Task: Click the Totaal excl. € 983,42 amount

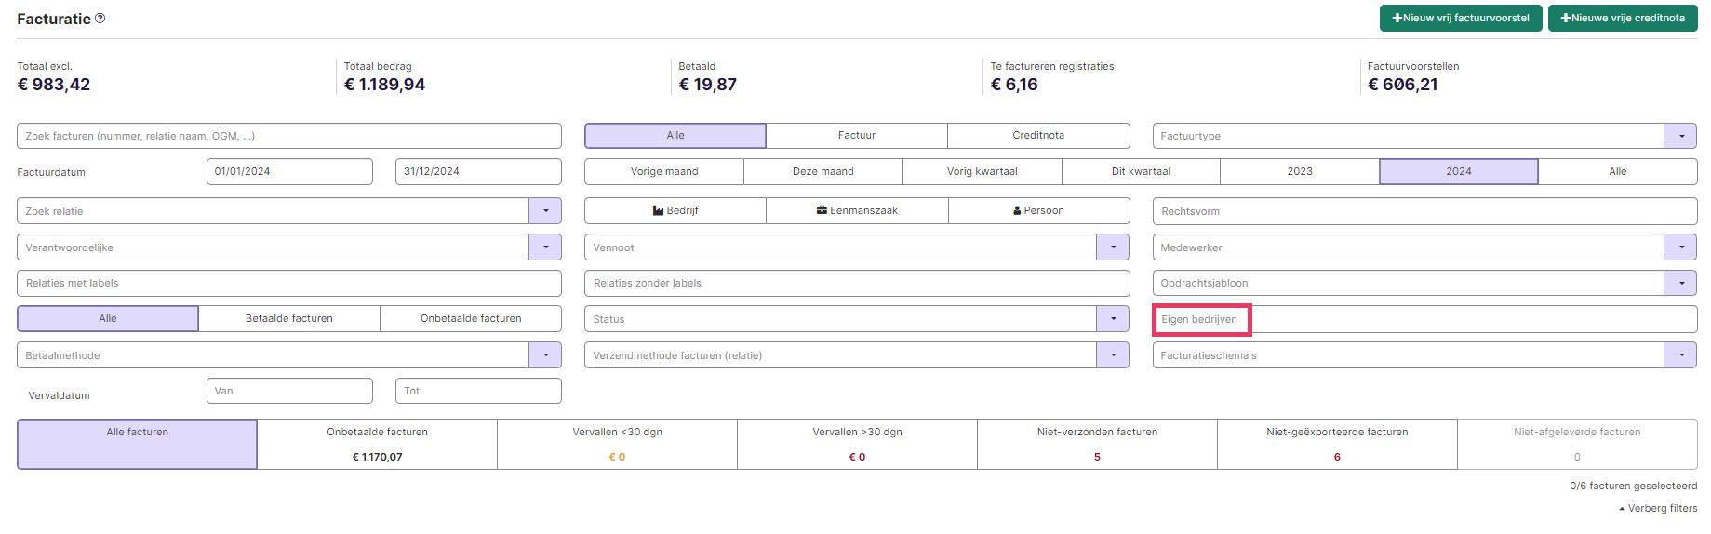Action: [x=54, y=85]
